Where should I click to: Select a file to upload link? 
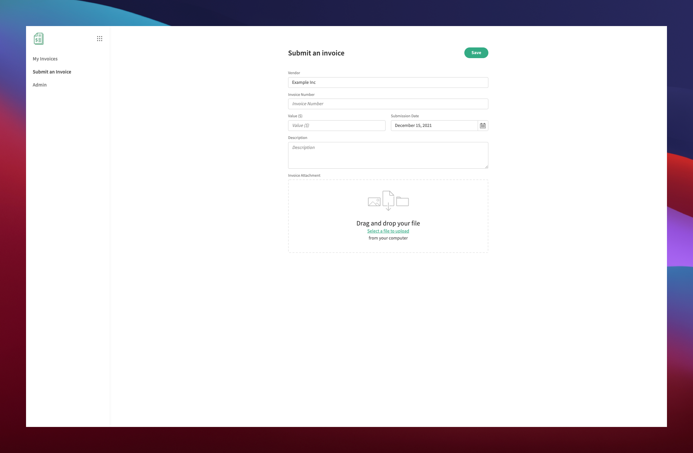click(388, 231)
